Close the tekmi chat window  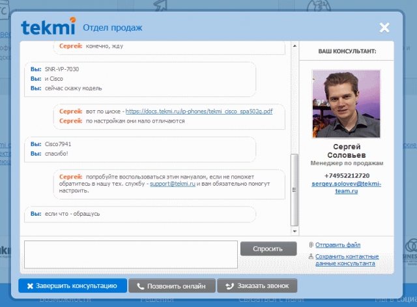tap(384, 27)
